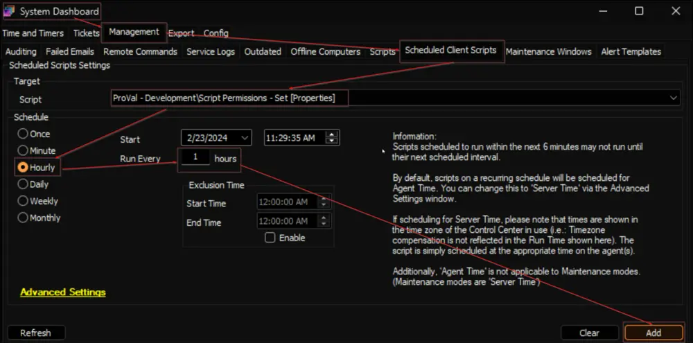Click the Run Every hours input field

coord(195,157)
